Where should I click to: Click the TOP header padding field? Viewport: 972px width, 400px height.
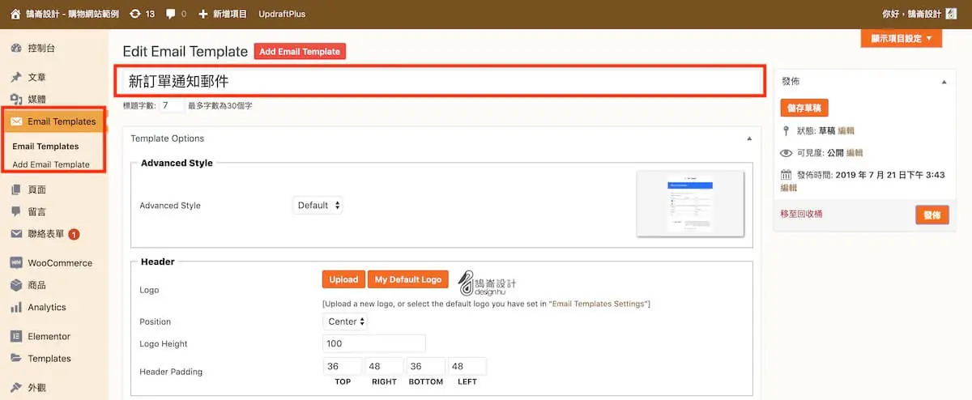343,366
